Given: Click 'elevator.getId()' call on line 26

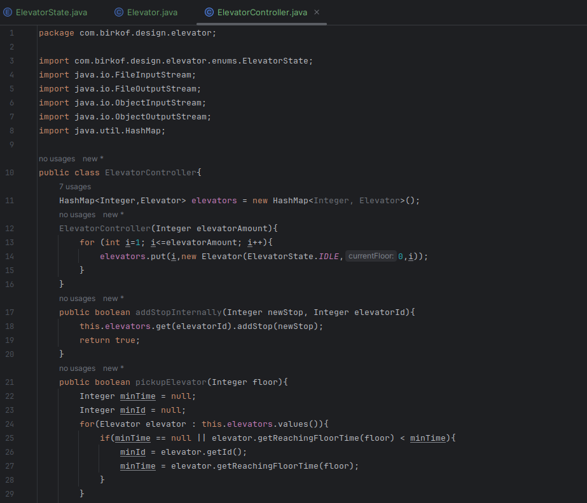Looking at the screenshot, I should coord(202,452).
